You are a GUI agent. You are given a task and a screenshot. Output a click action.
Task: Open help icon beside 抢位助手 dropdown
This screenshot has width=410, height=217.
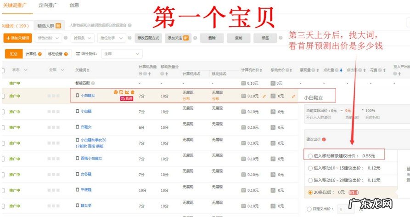pos(129,38)
